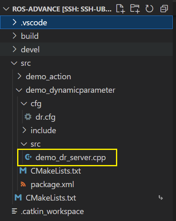
Task: Expand the demo_action package folder
Action: tap(86, 76)
